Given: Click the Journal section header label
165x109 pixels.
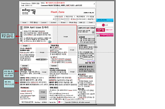Looking at the screenshot, I should (x=25, y=66).
